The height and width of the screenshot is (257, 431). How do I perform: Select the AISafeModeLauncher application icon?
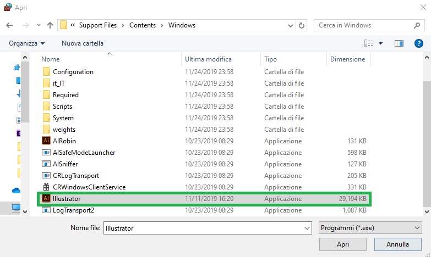(46, 152)
